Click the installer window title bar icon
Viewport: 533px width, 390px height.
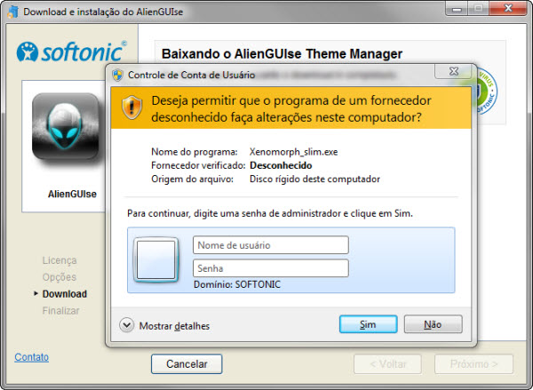pyautogui.click(x=12, y=12)
